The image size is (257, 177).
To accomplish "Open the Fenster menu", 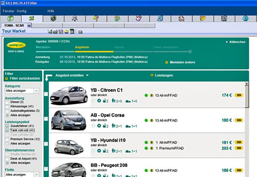I will [x=8, y=11].
